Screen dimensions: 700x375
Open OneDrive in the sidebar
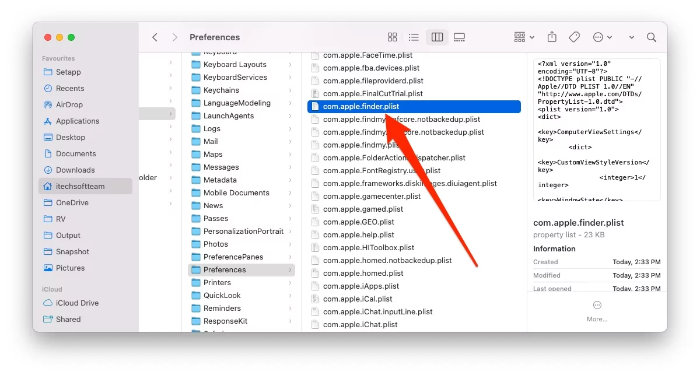86,203
